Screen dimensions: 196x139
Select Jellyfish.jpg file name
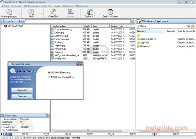tap(60, 46)
